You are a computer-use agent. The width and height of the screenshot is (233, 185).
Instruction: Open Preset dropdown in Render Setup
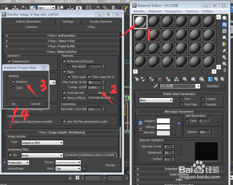(x=68, y=162)
